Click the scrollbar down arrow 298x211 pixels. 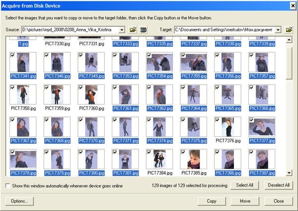tap(289, 173)
